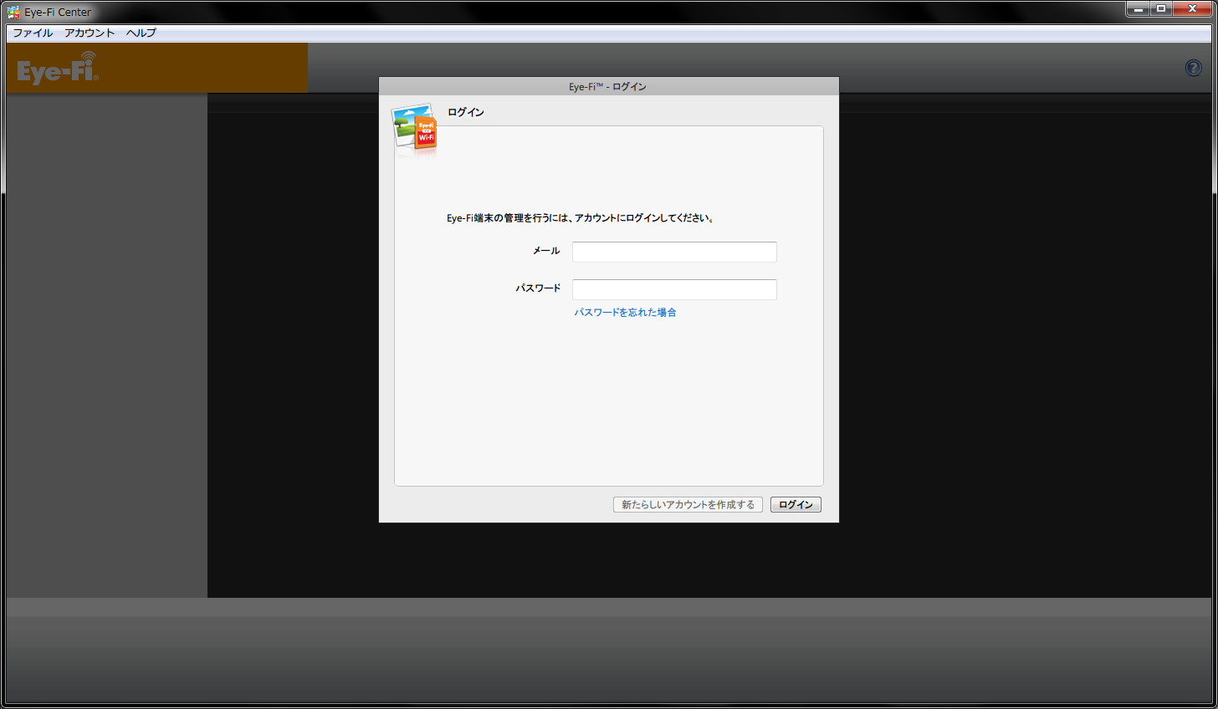Focus the メール input field
Viewport: 1218px width, 709px height.
674,252
